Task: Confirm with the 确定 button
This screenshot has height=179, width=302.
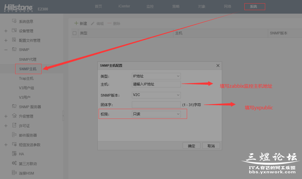Action: 192,146
